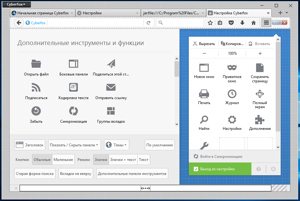Click the 'Полный экран' fullscreen icon
The width and height of the screenshot is (300, 201).
coord(260,94)
